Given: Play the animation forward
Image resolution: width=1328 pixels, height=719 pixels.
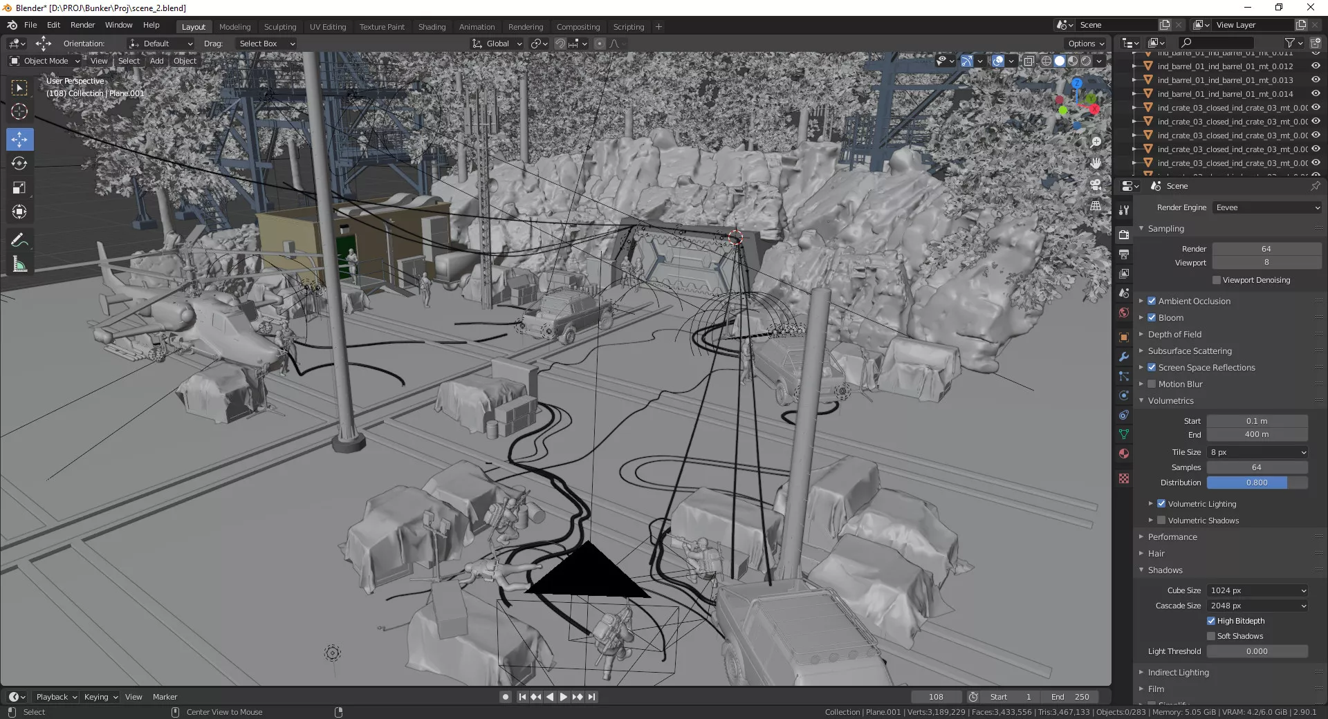Looking at the screenshot, I should tap(563, 697).
